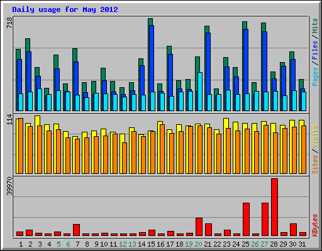This screenshot has height=251, width=322.
Task: Select the red KBytes bar for day 20
Action: click(199, 227)
